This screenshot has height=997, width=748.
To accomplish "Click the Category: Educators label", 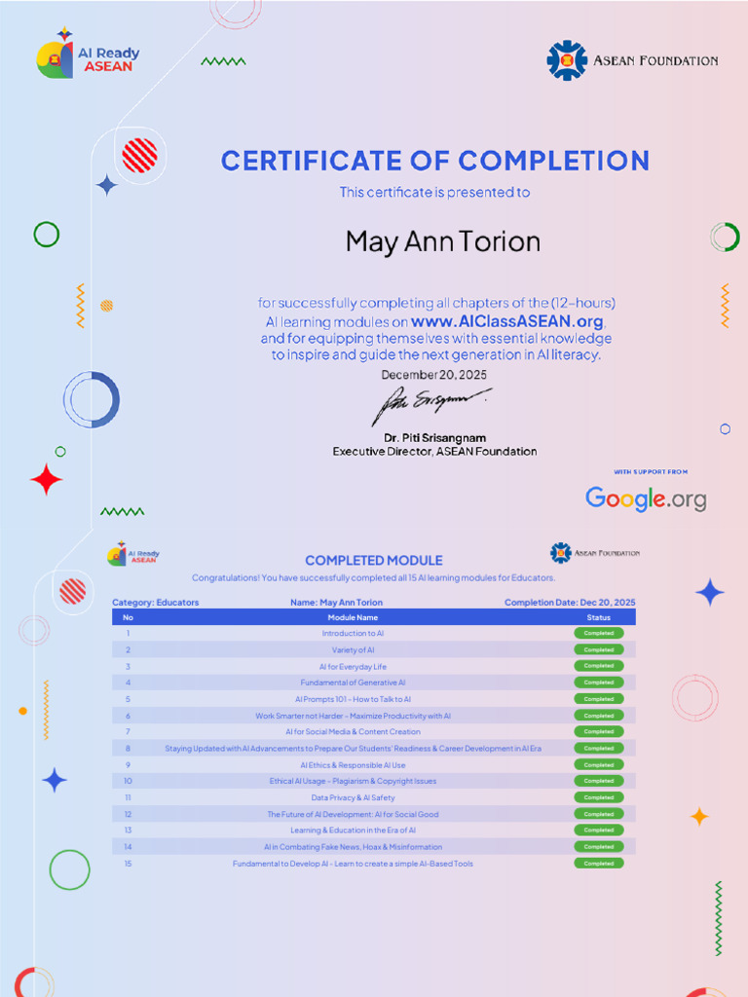I will click(155, 602).
